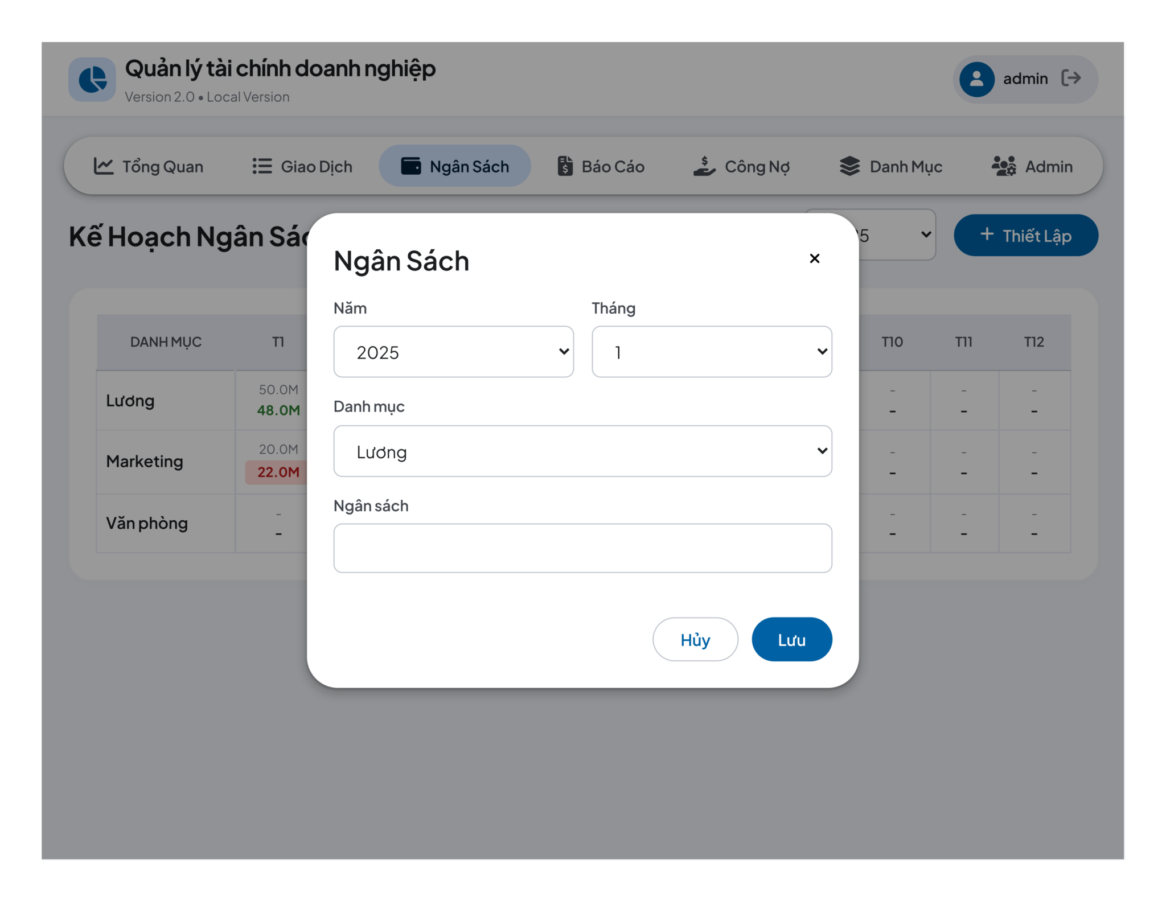Open the Báo Cáo tab
The image size is (1166, 901).
[x=601, y=166]
